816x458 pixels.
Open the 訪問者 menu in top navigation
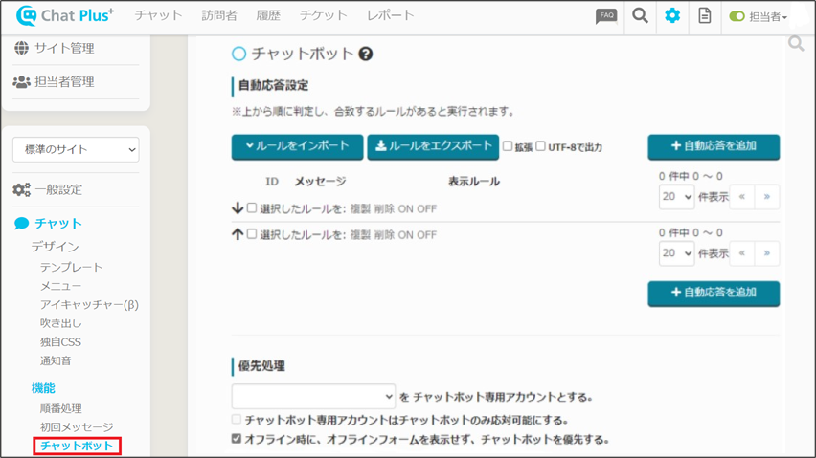pos(219,16)
